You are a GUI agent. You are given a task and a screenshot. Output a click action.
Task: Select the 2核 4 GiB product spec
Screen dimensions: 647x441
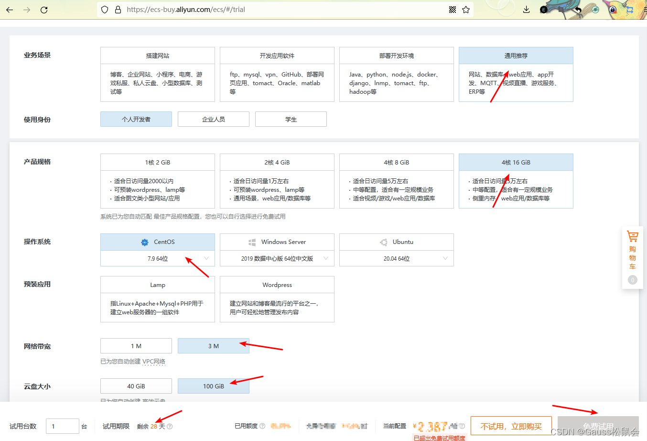(x=277, y=181)
